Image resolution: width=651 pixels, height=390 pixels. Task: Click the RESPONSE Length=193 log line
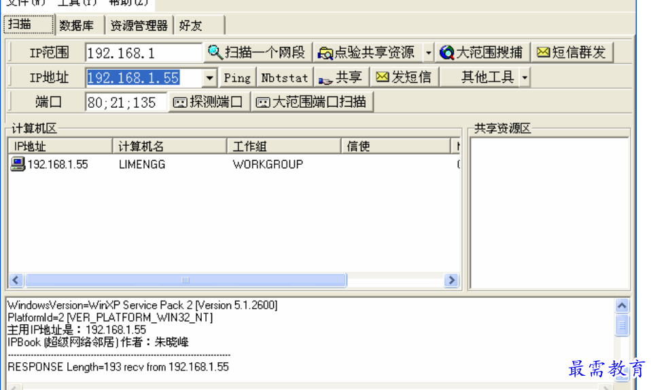click(x=118, y=367)
